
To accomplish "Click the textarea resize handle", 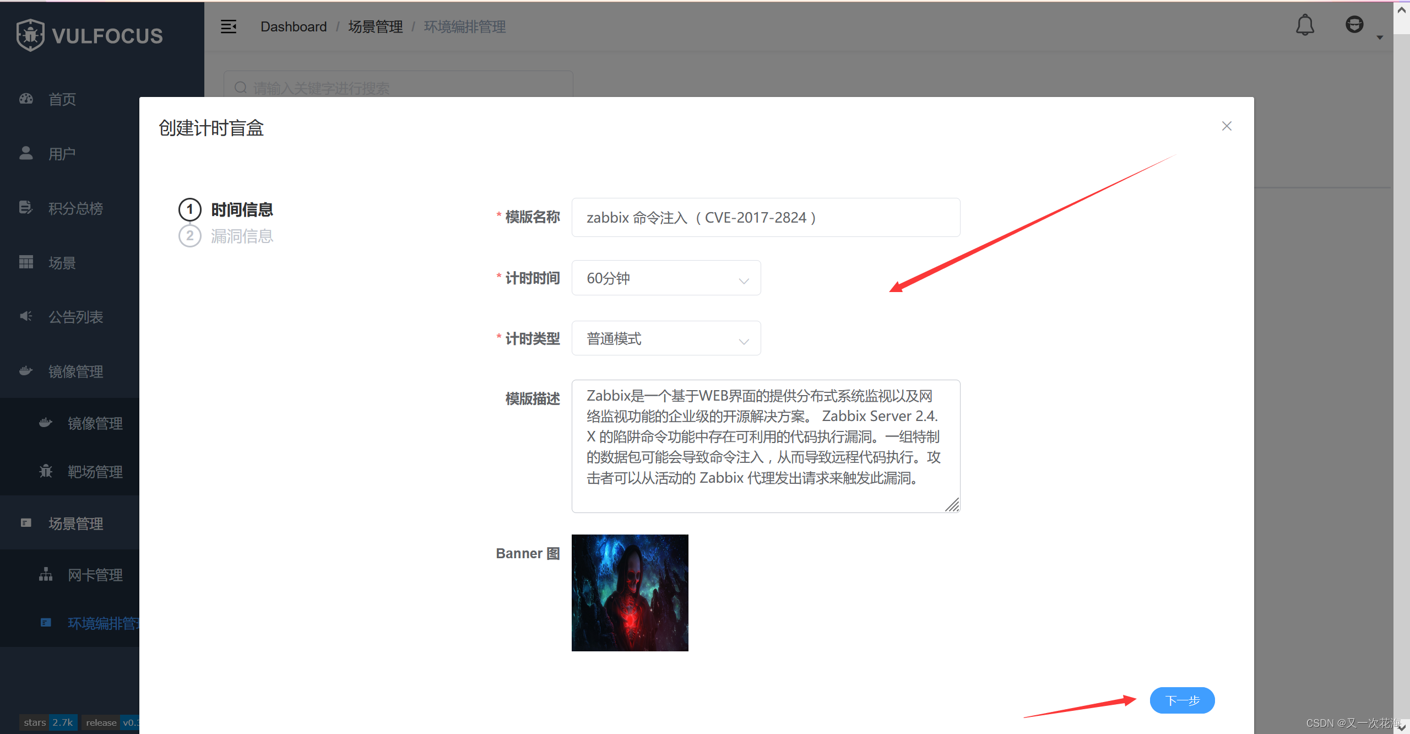I will (x=952, y=505).
